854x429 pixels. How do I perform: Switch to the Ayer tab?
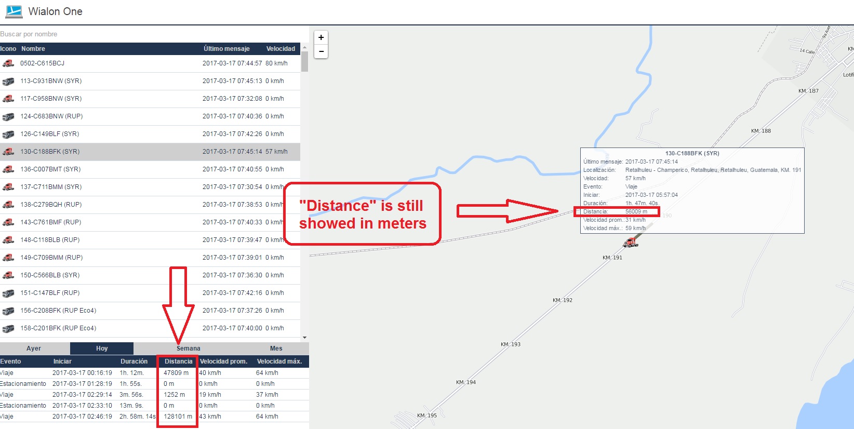[x=34, y=348]
